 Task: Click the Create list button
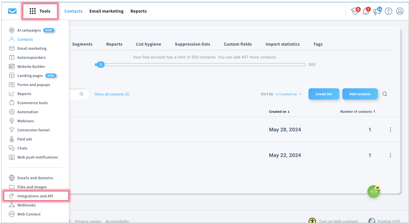[x=324, y=94]
